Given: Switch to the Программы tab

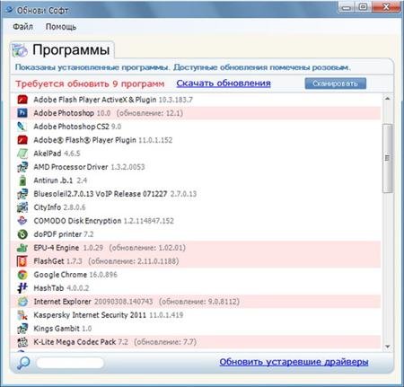Looking at the screenshot, I should 62,49.
